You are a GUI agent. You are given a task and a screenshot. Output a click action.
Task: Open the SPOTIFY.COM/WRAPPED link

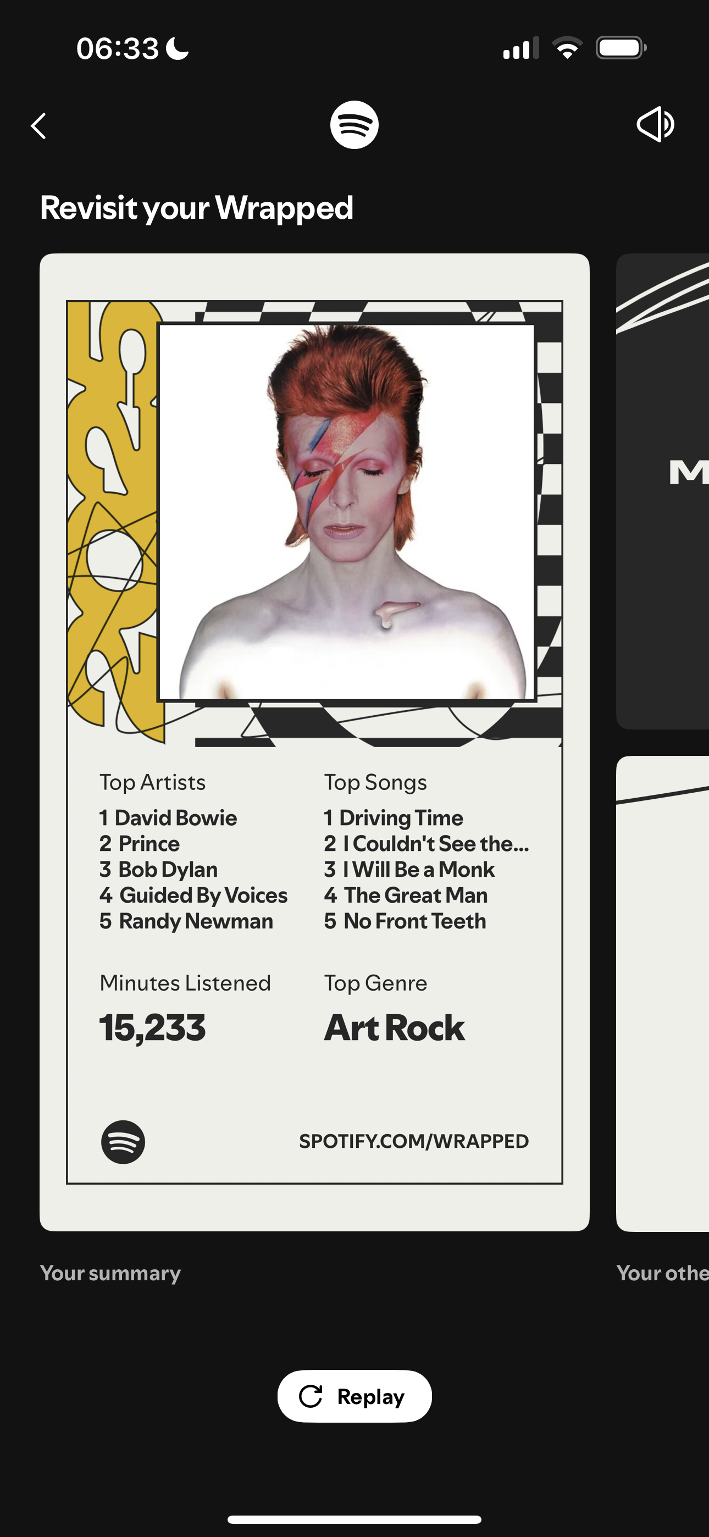[x=413, y=1141]
